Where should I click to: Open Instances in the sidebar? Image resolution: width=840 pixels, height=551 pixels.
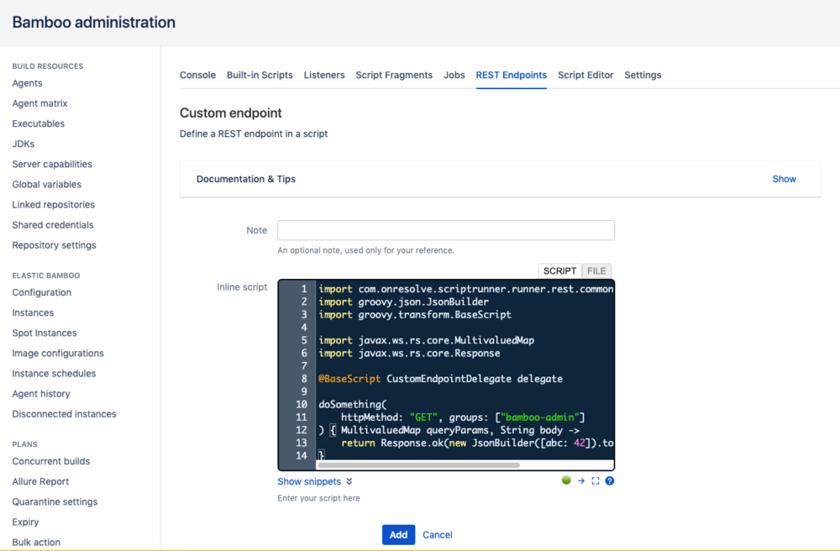[x=33, y=312]
